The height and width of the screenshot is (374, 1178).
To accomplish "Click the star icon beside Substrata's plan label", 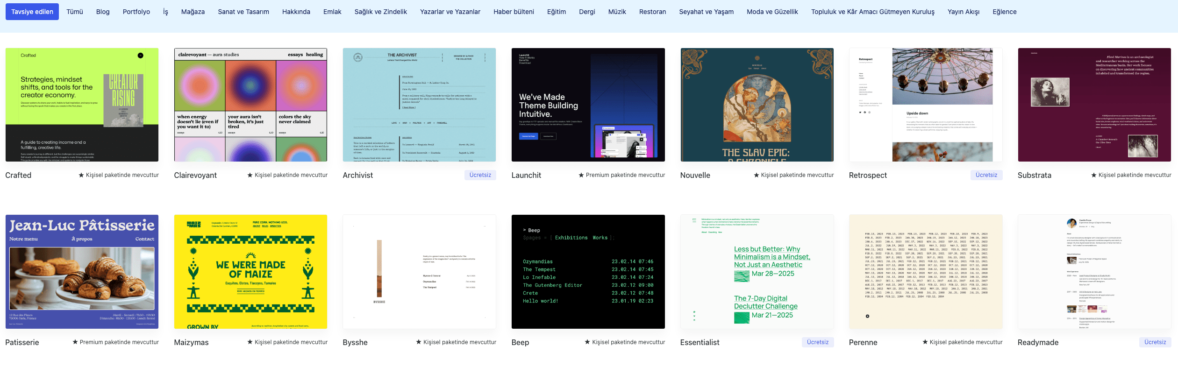I will point(1093,175).
